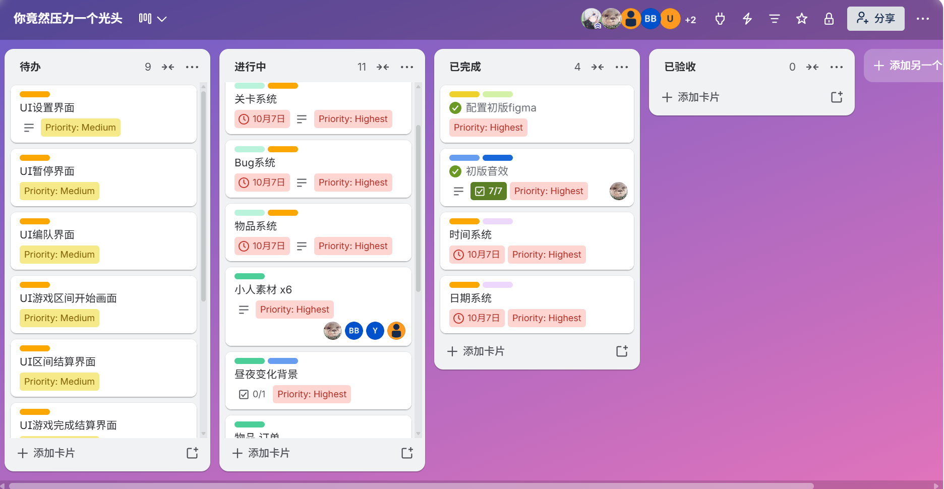Star this board
944x489 pixels.
(802, 19)
